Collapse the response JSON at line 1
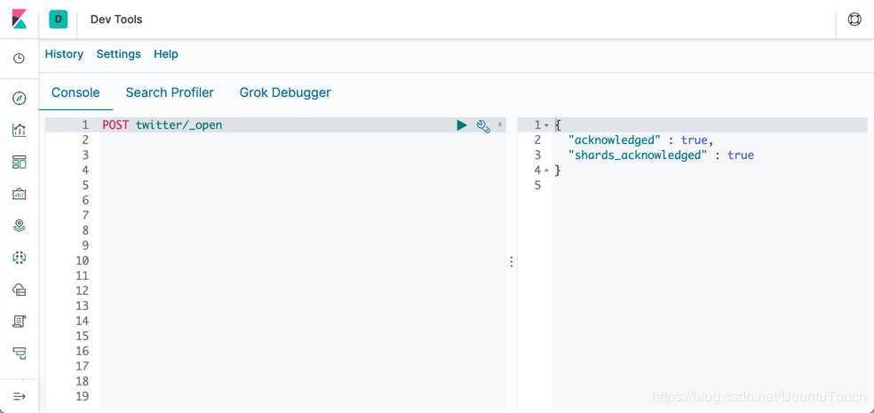Screen dimensions: 874x413 click(547, 125)
